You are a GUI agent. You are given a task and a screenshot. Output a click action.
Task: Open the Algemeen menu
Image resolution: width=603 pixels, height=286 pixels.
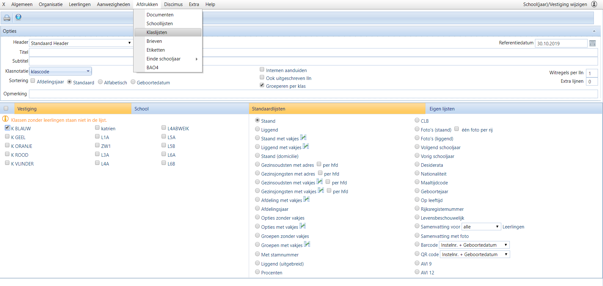[22, 4]
